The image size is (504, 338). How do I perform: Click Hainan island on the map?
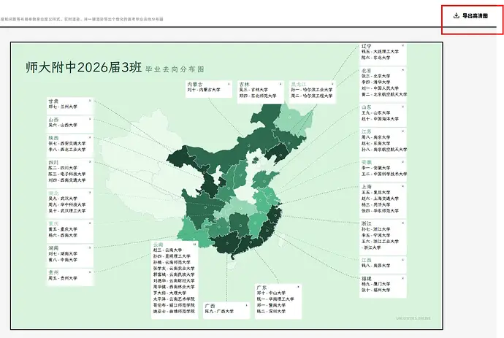click(x=233, y=265)
